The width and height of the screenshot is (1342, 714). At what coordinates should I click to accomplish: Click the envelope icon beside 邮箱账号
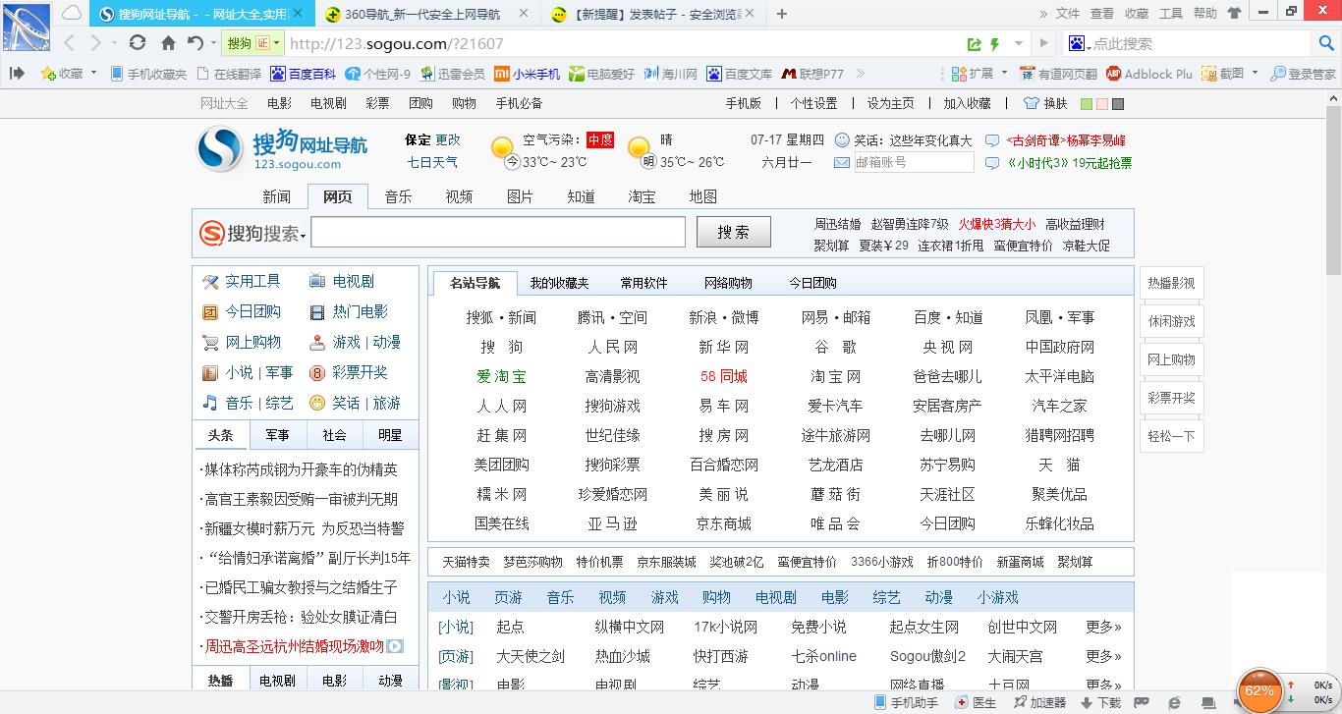click(842, 162)
